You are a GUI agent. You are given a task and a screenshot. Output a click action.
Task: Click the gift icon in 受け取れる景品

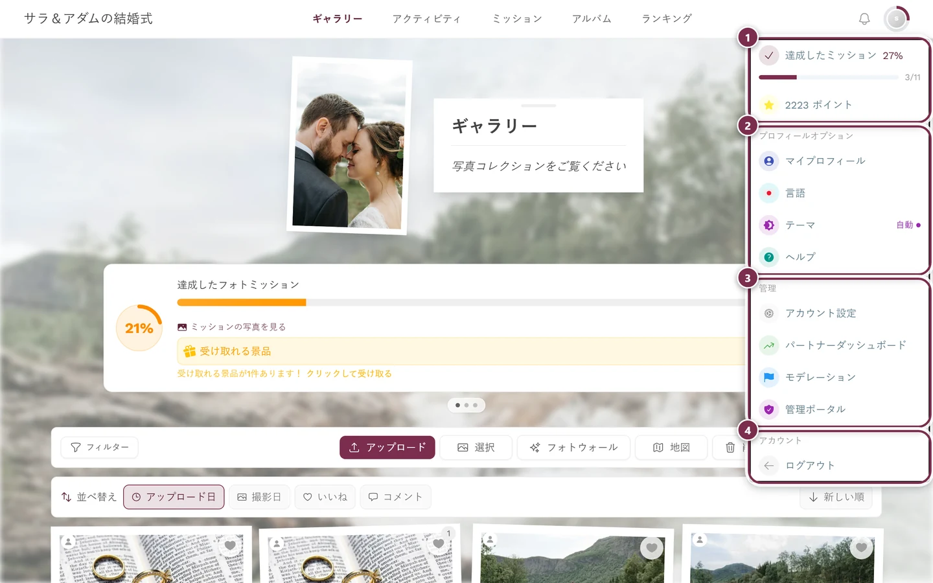189,351
